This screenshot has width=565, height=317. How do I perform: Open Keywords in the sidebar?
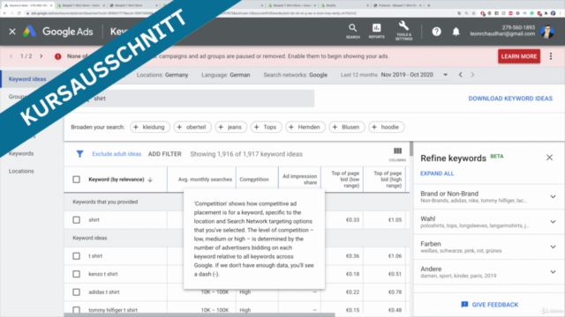click(21, 153)
